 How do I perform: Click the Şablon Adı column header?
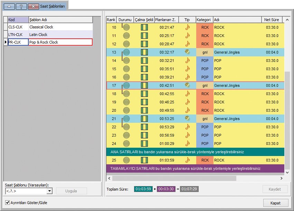pos(60,20)
